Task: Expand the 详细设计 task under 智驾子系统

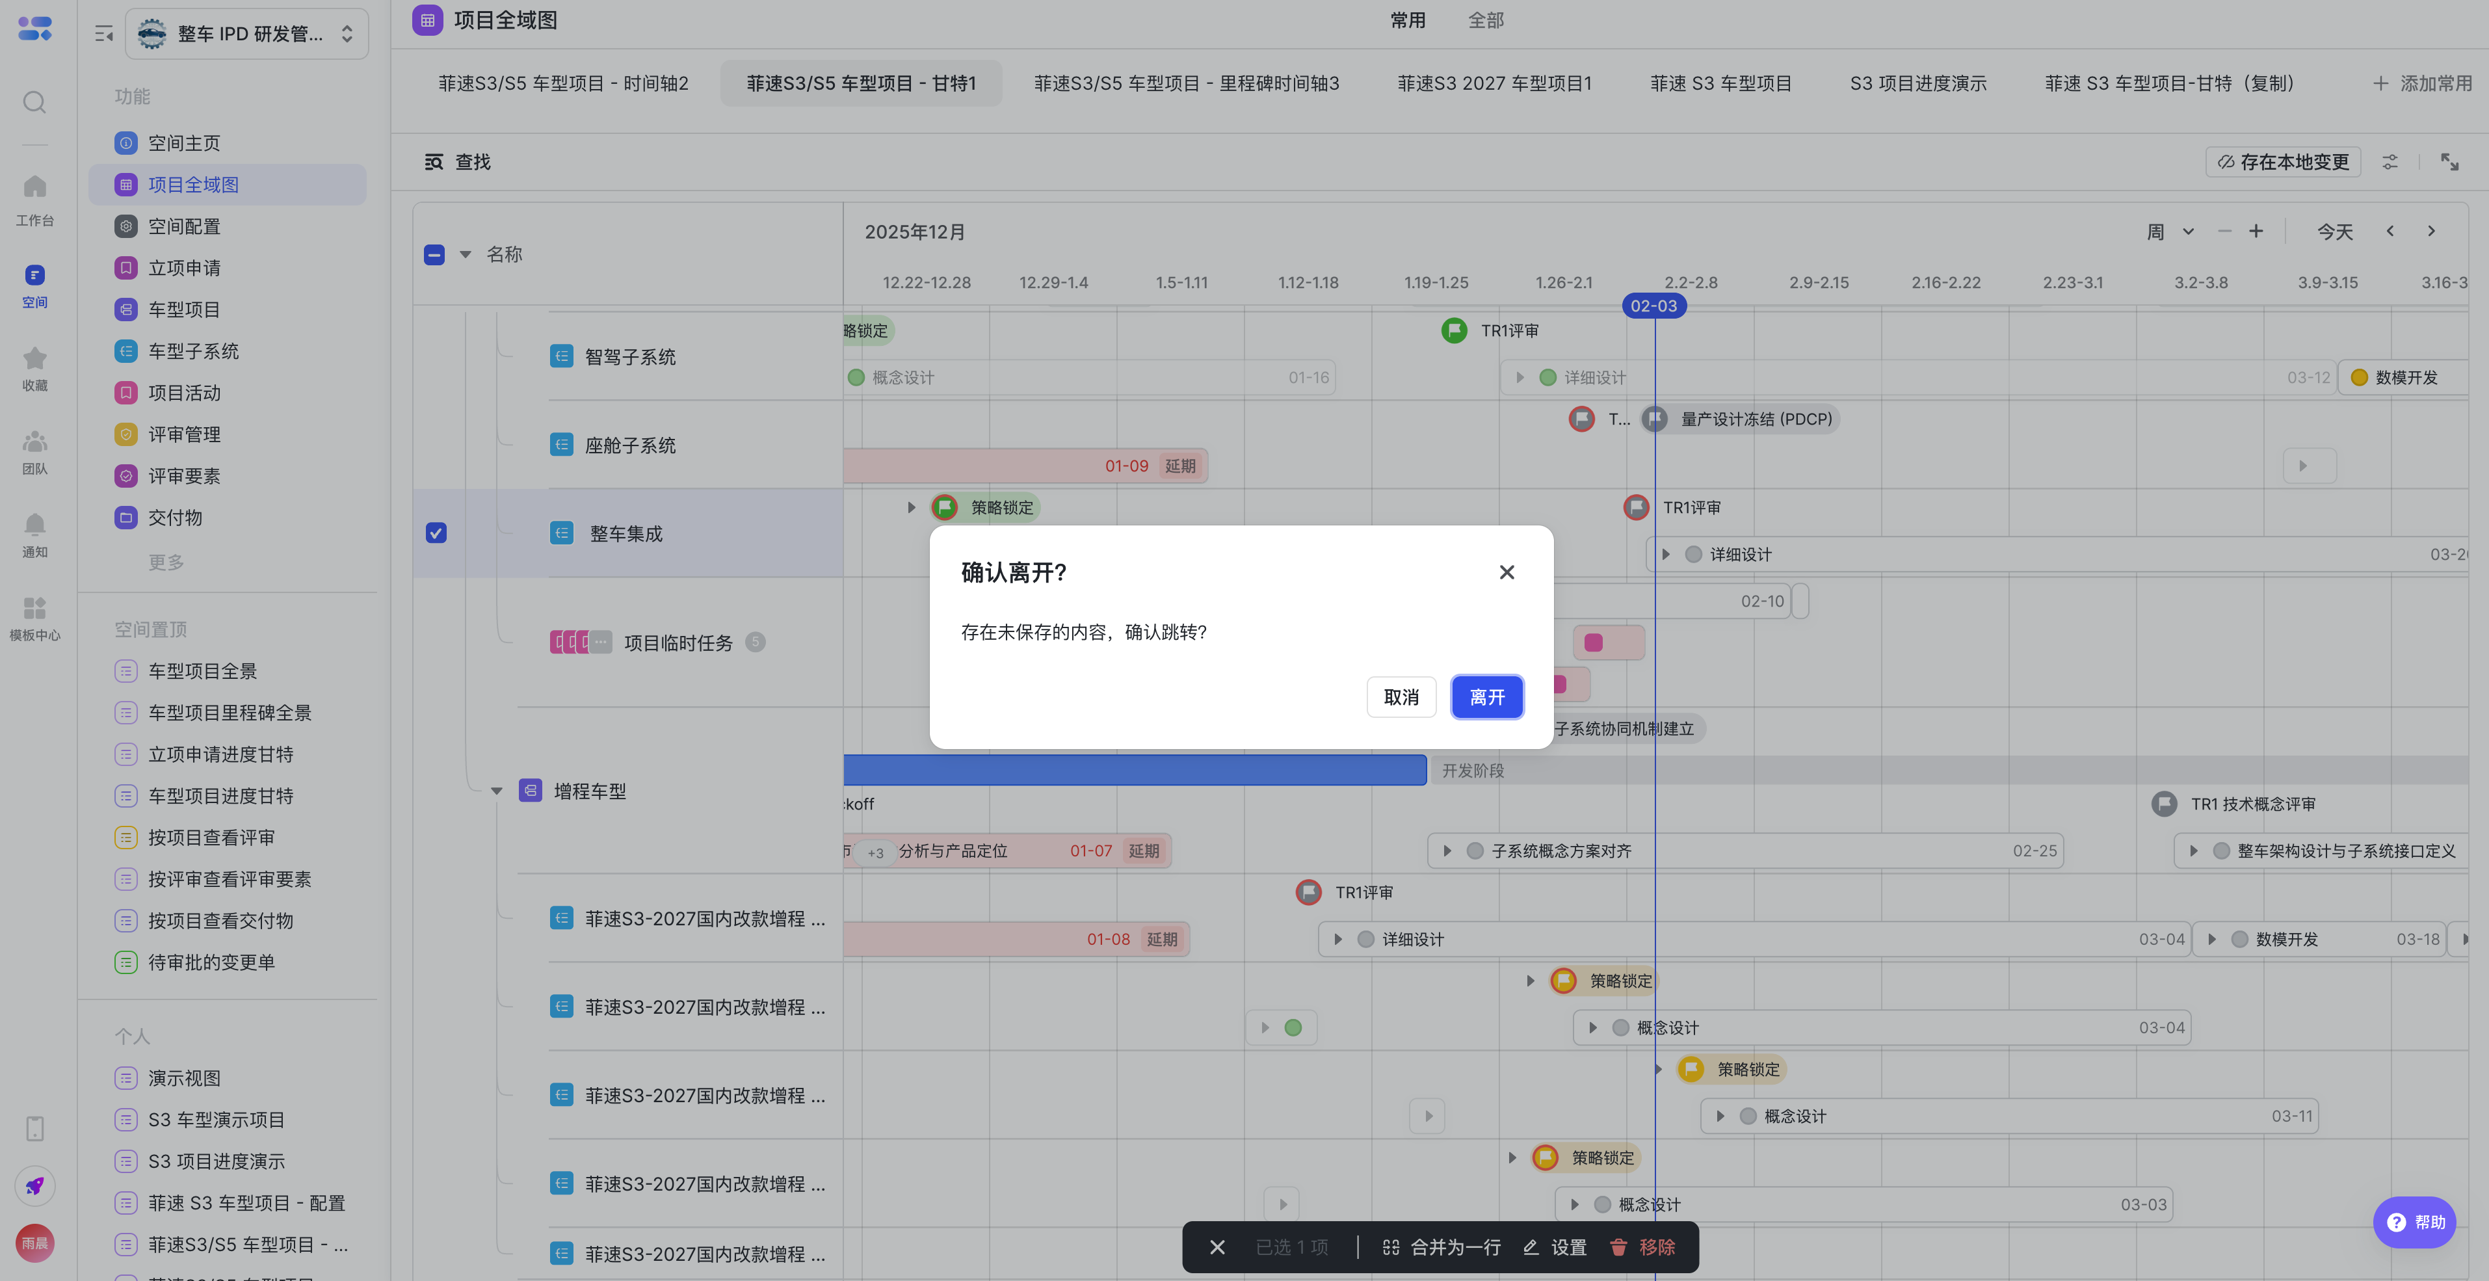Action: [x=1520, y=376]
